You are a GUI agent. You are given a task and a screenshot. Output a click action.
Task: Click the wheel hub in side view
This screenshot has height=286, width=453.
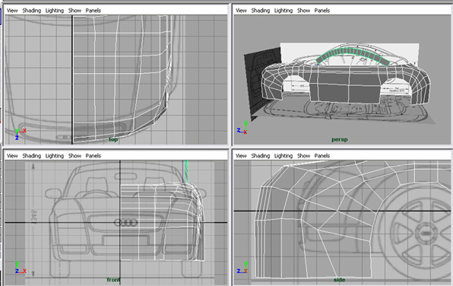(425, 233)
